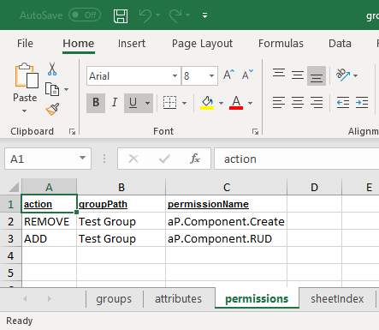This screenshot has width=379, height=330.
Task: Expand the Orientation dropdown arrow
Action: (x=355, y=75)
